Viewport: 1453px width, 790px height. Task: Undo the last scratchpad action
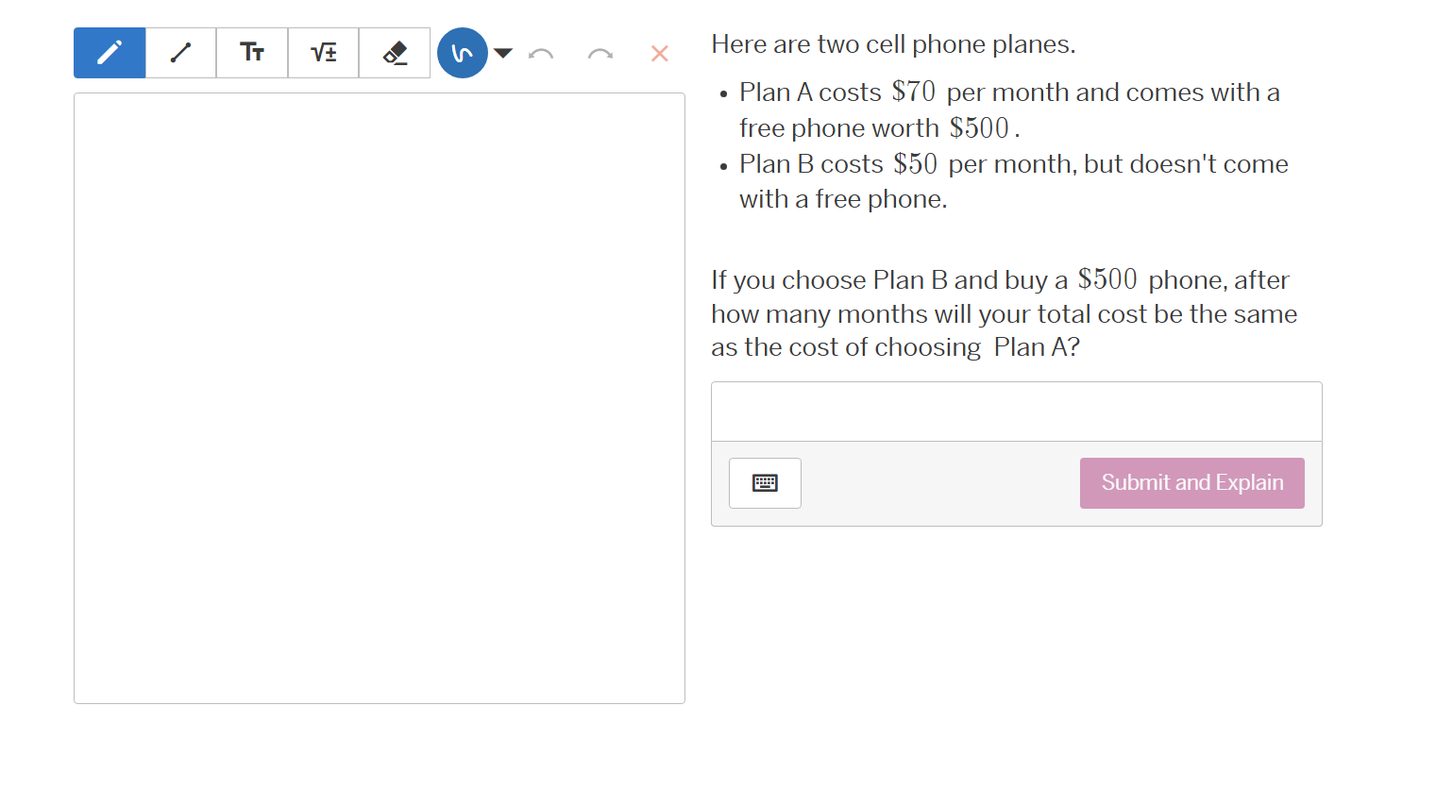(x=540, y=53)
